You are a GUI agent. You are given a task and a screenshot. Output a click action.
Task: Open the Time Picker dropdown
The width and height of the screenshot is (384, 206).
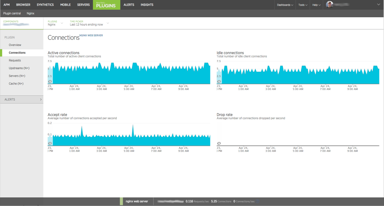tap(89, 23)
